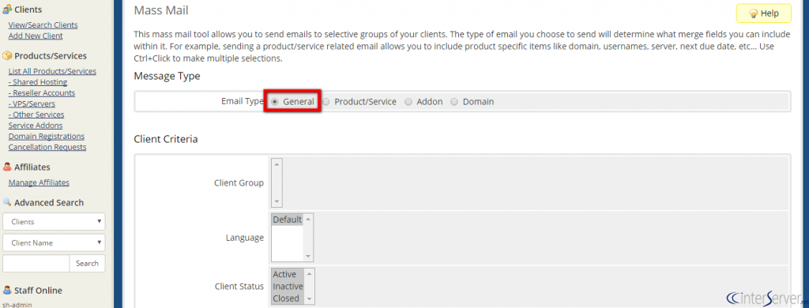Select the General email type radio
Image resolution: width=809 pixels, height=308 pixels.
(274, 102)
